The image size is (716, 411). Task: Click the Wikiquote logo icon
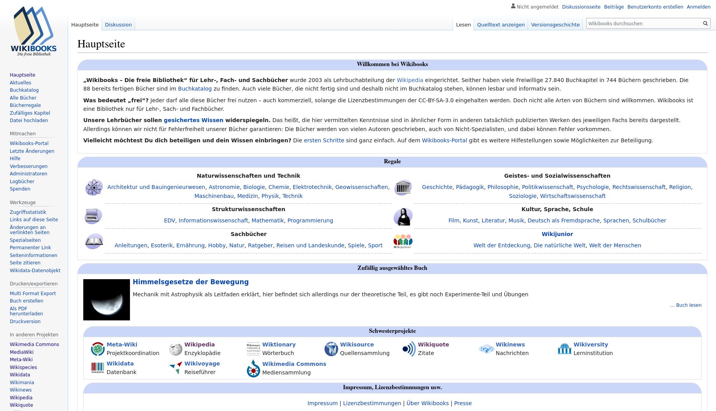pos(409,349)
